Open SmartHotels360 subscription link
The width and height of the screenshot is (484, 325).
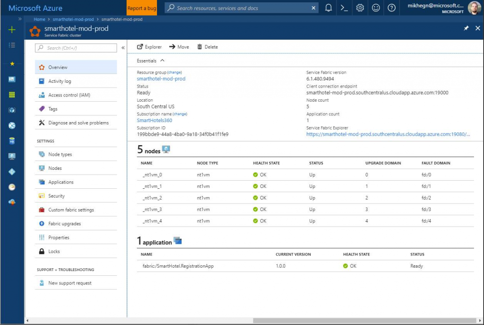[155, 121]
